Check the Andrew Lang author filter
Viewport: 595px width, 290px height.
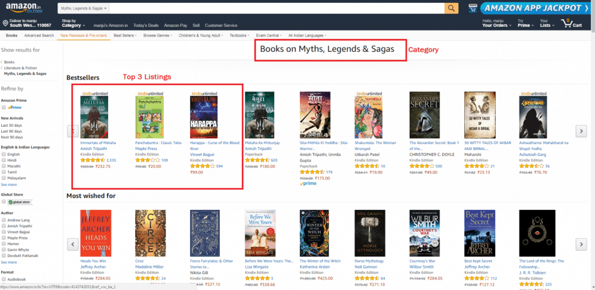pos(4,220)
